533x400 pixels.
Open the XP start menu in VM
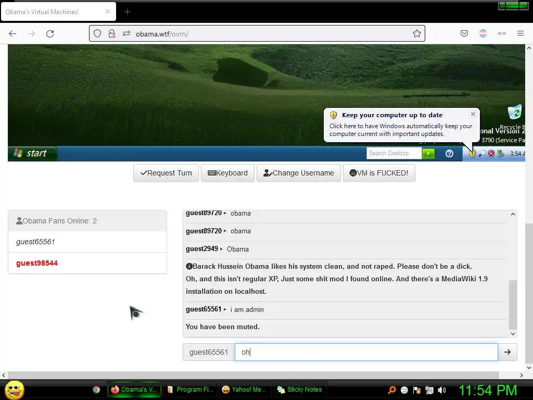tap(32, 154)
